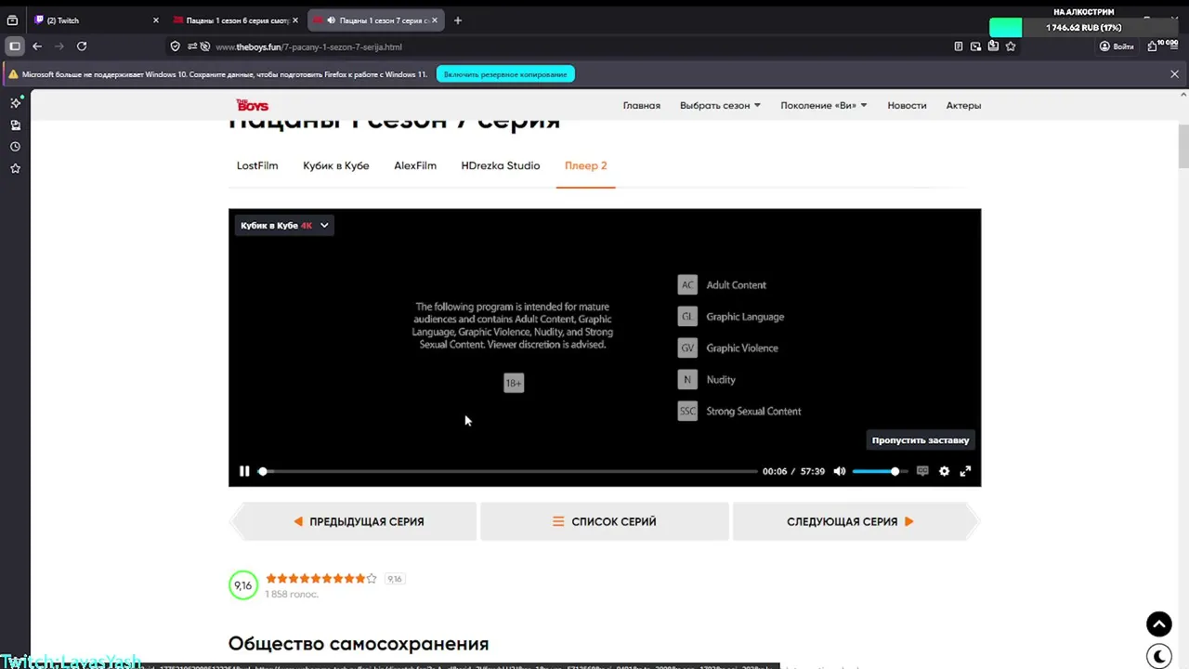
Task: Go back to the previous page
Action: pyautogui.click(x=37, y=46)
